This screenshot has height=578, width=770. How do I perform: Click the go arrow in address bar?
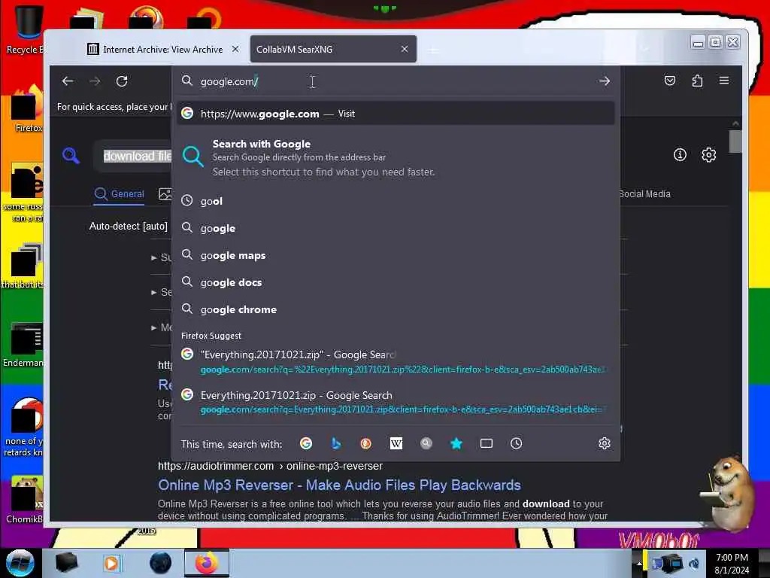tap(604, 81)
